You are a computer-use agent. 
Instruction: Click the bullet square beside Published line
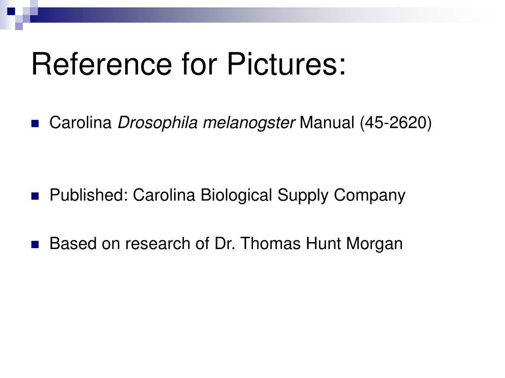coord(35,196)
